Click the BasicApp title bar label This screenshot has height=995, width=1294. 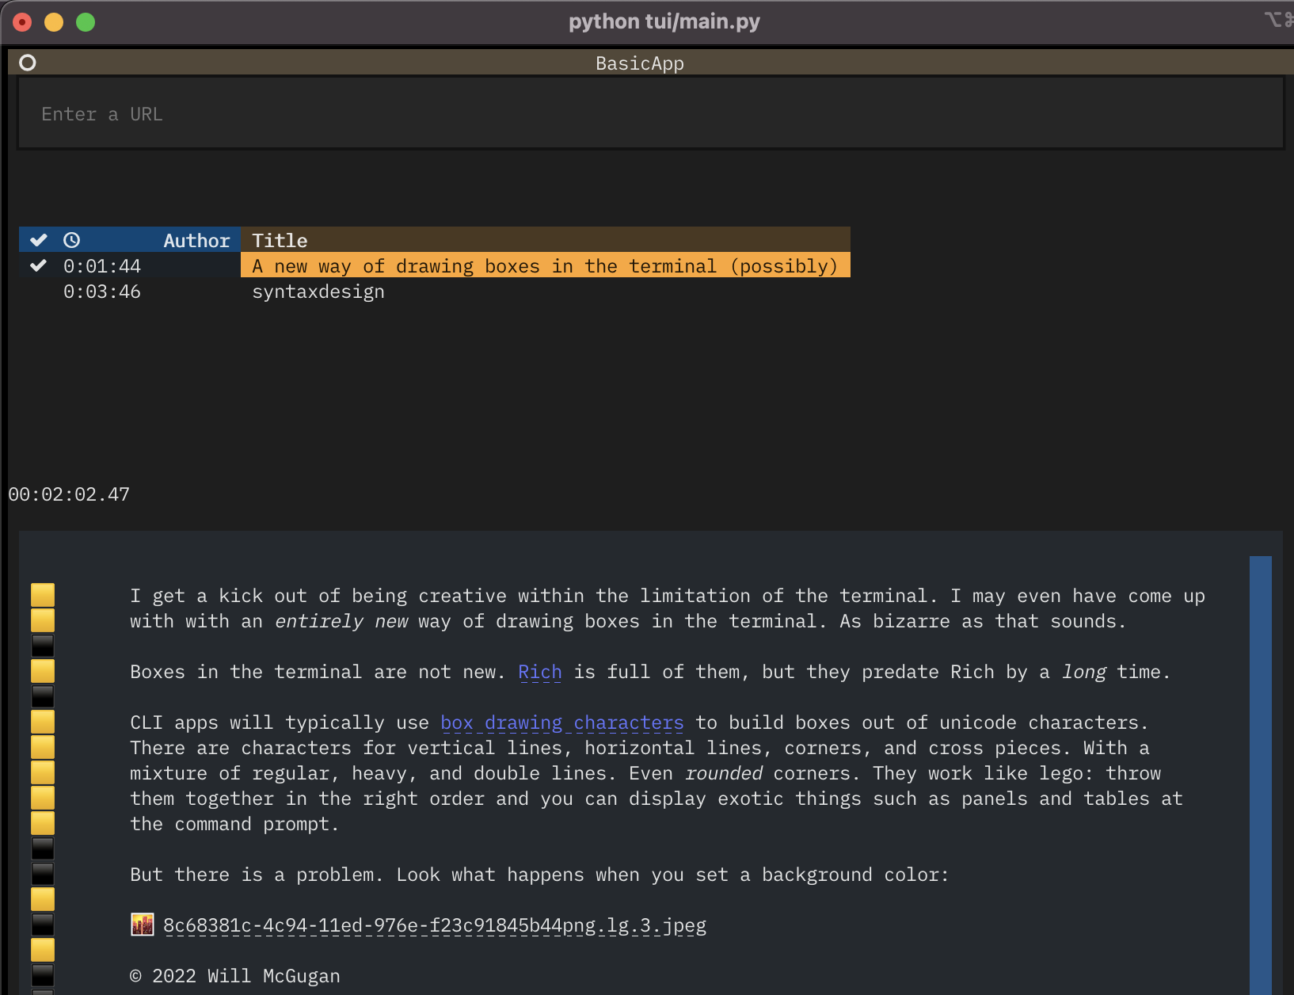(x=640, y=63)
